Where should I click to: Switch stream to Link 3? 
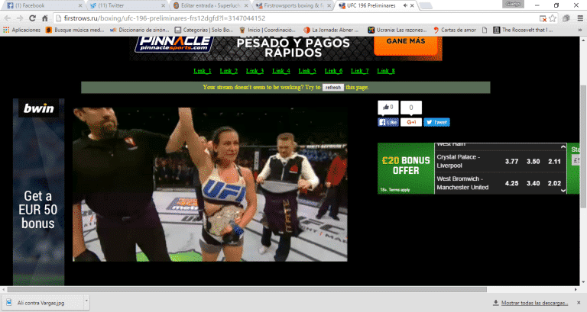[255, 71]
